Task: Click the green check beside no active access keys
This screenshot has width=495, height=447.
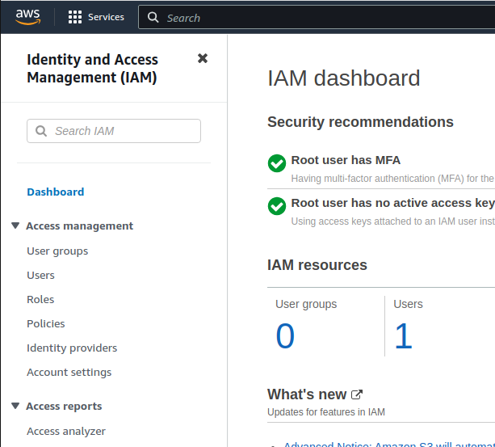Action: coord(277,206)
